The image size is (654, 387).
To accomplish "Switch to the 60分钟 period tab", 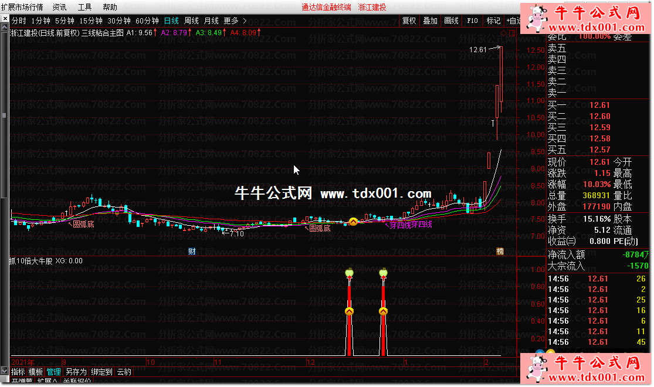I will coord(147,21).
